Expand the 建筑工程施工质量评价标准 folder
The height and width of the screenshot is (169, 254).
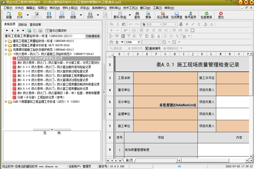pyautogui.click(x=6, y=45)
